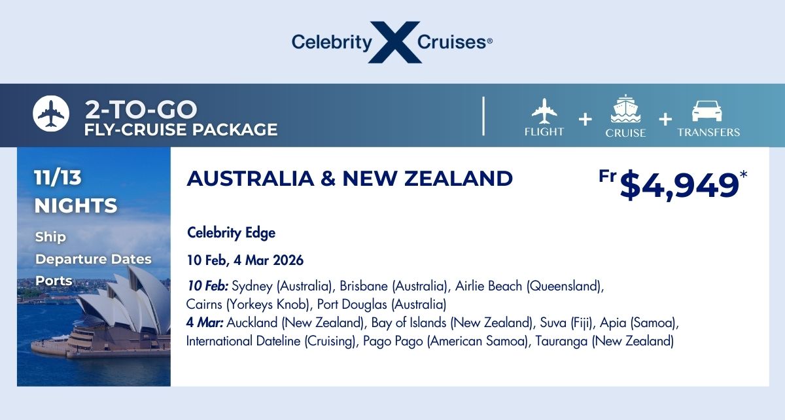Click the asterisk next to the price
Viewport: 785px width, 420px height.
pyautogui.click(x=743, y=175)
